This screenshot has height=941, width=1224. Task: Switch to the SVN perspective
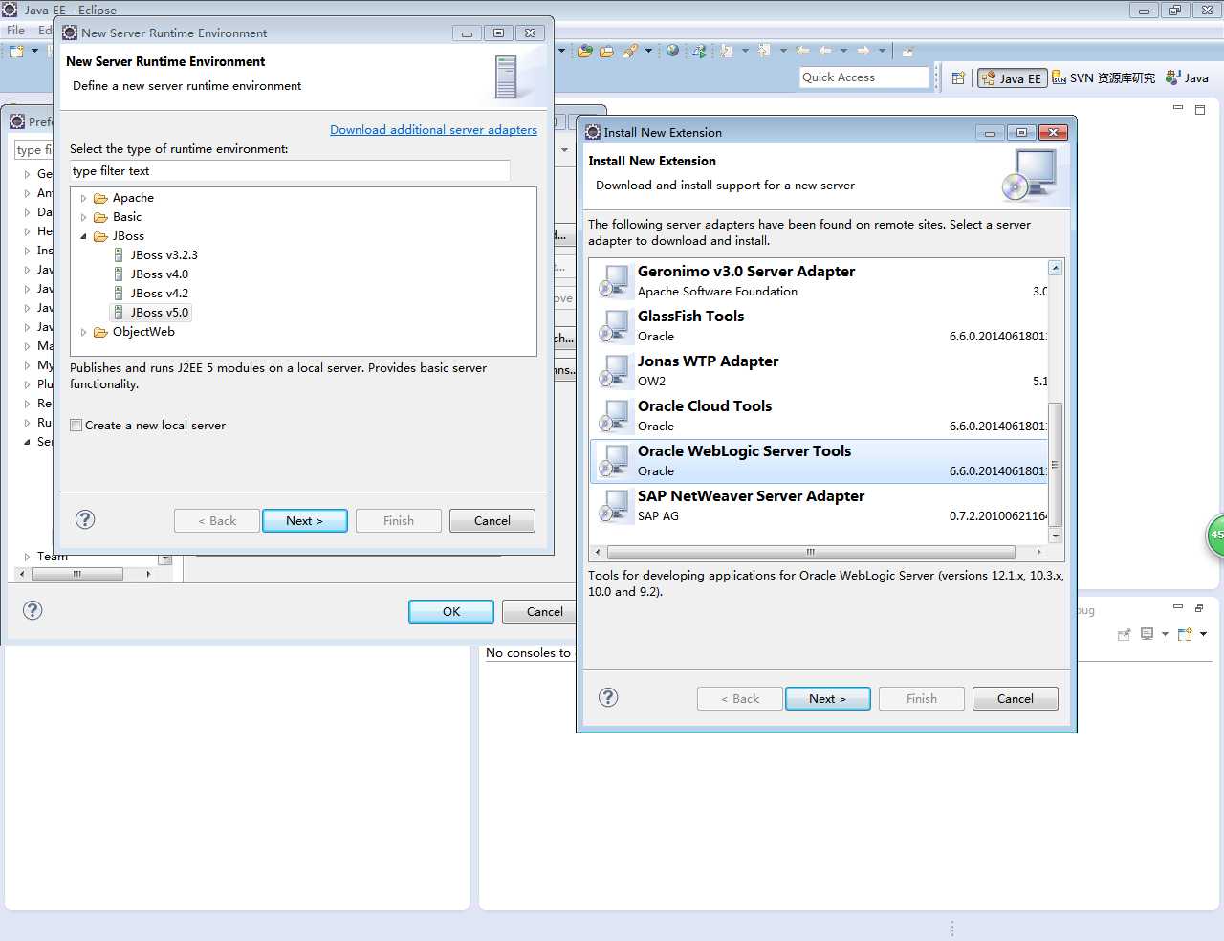[x=1104, y=78]
